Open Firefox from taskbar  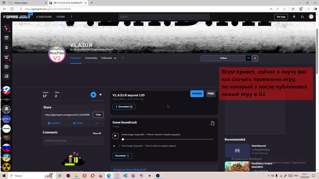click(101, 176)
